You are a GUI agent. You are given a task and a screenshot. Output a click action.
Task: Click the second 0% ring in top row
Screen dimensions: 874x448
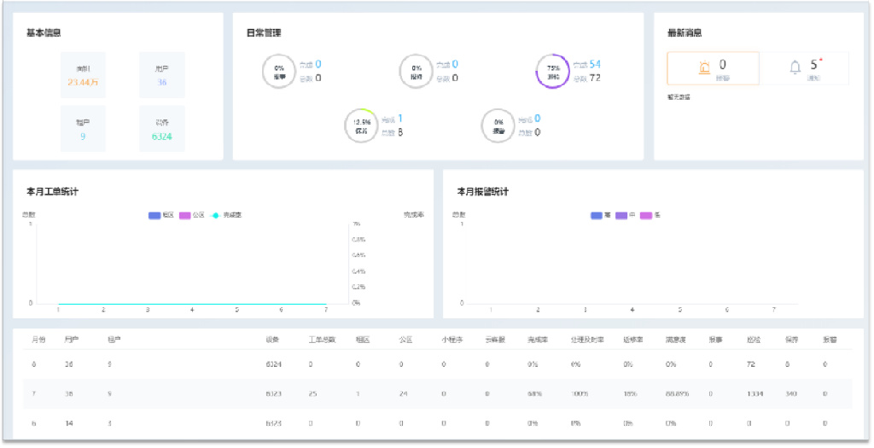click(x=417, y=72)
